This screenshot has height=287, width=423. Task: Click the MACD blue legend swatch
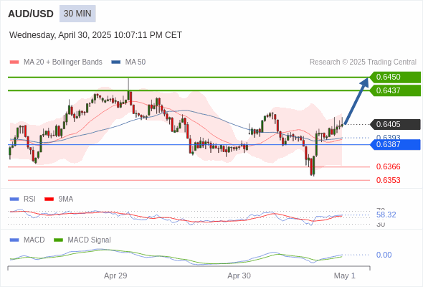coord(14,240)
